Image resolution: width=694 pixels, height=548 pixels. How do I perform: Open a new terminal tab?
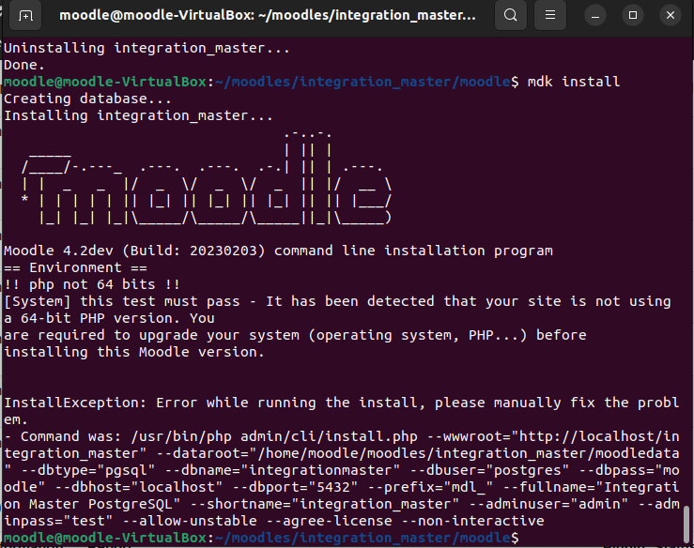point(25,15)
